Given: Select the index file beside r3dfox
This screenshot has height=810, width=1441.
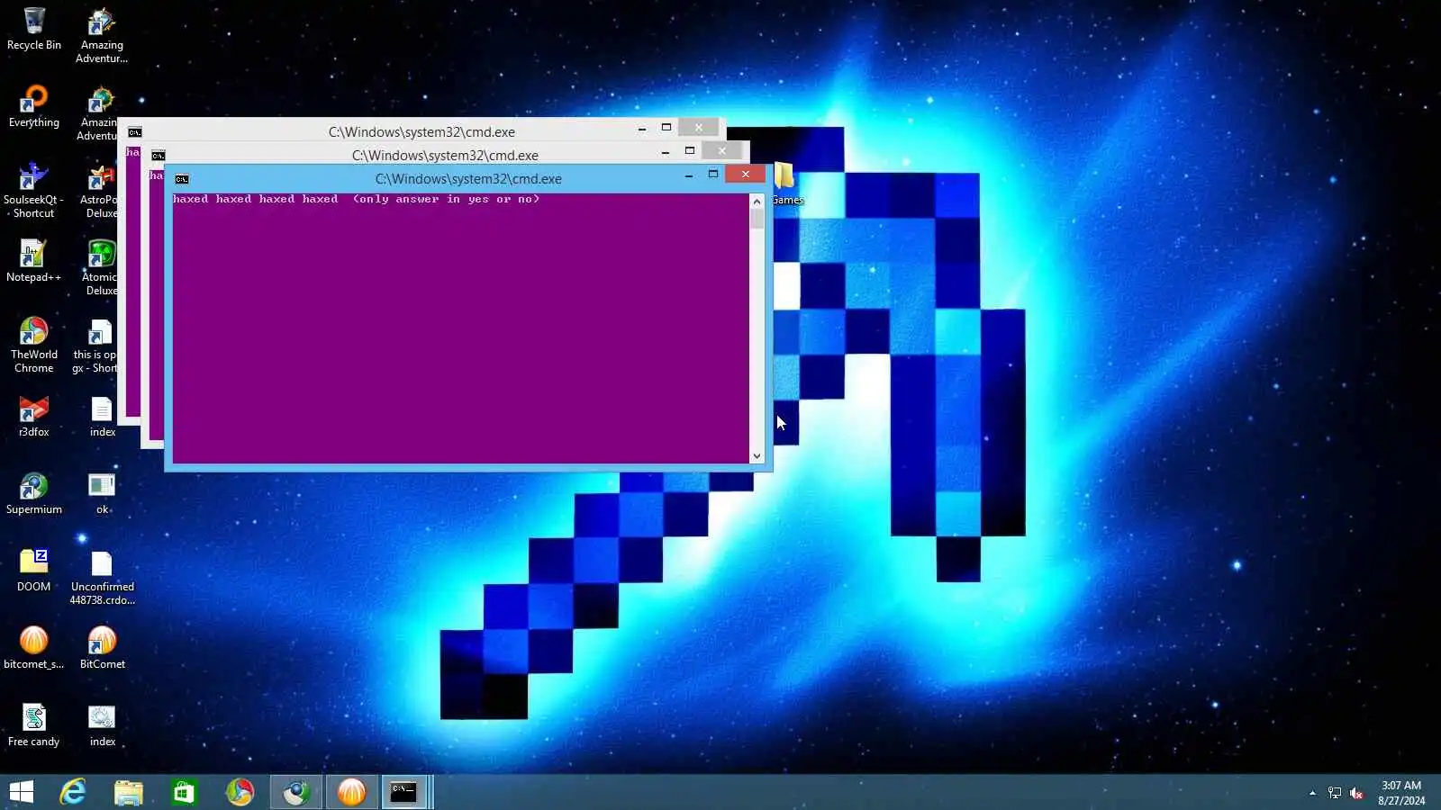Looking at the screenshot, I should pyautogui.click(x=102, y=416).
